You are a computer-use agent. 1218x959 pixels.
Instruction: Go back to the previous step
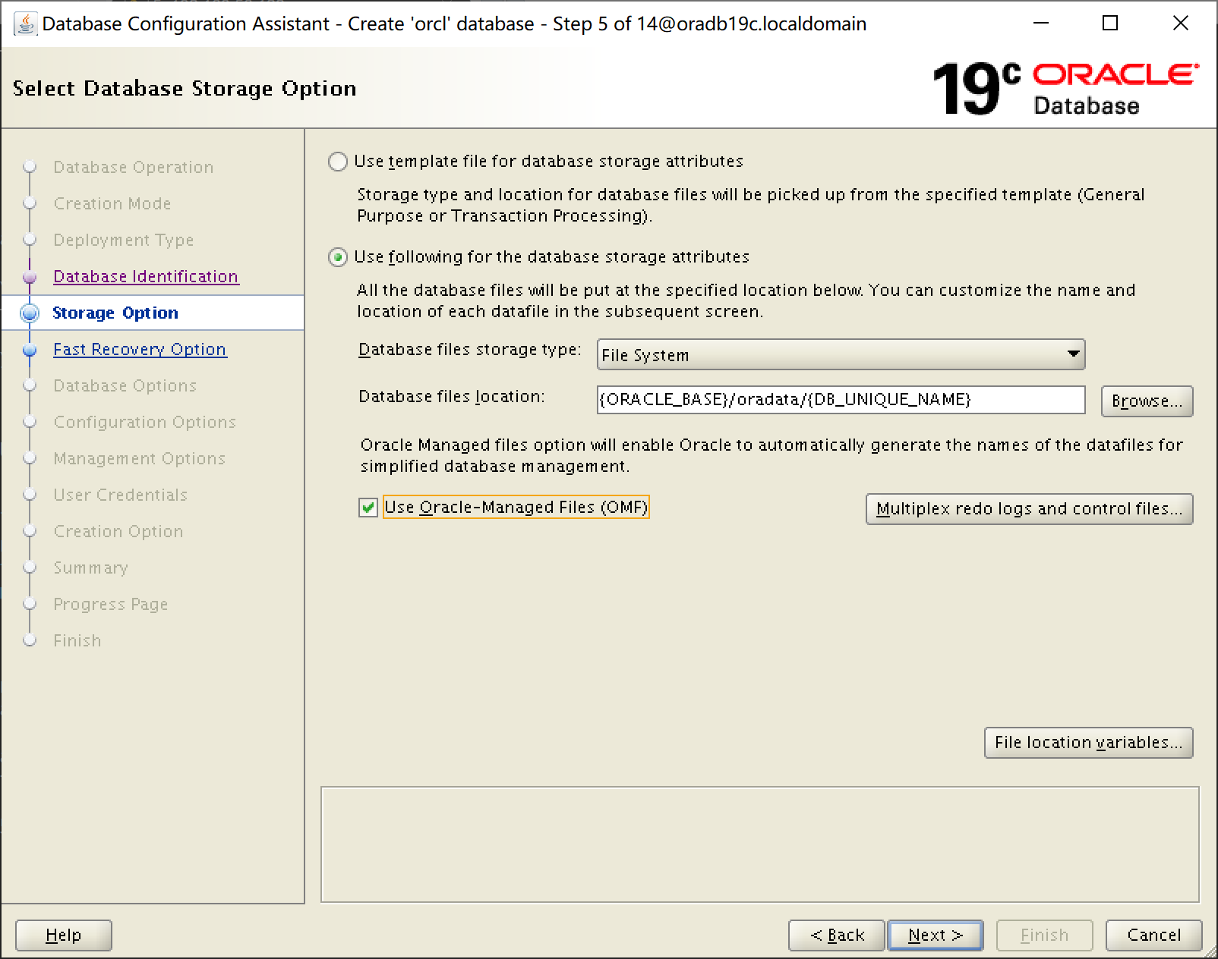click(837, 935)
